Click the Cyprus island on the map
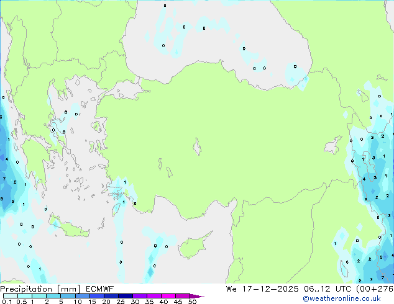This screenshot has height=304, width=394. pos(193,246)
